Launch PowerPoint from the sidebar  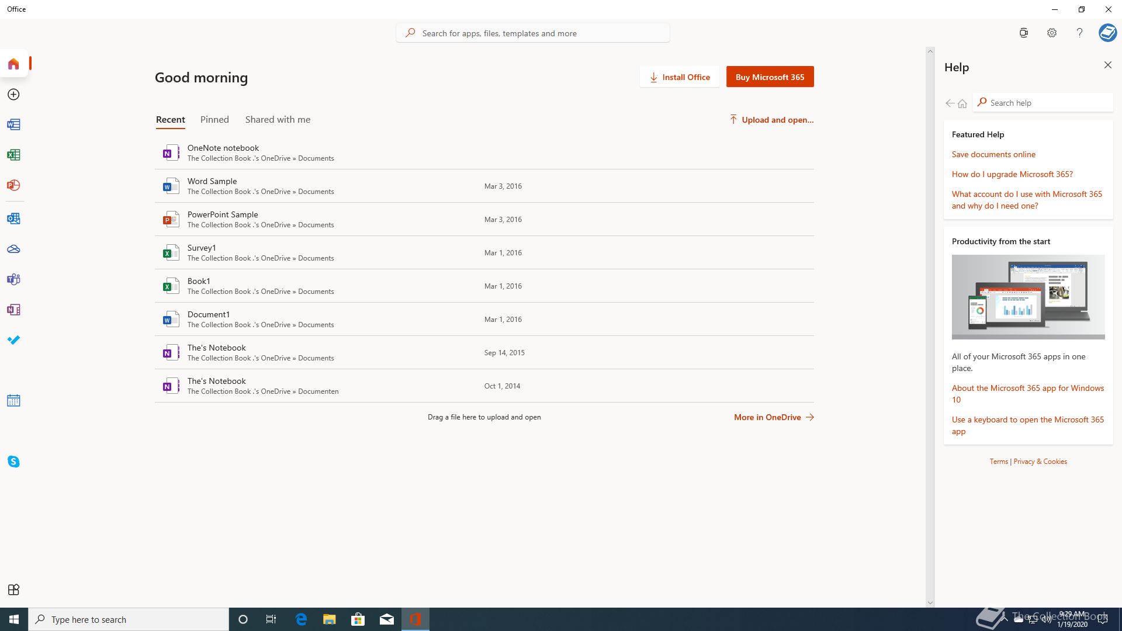click(13, 185)
